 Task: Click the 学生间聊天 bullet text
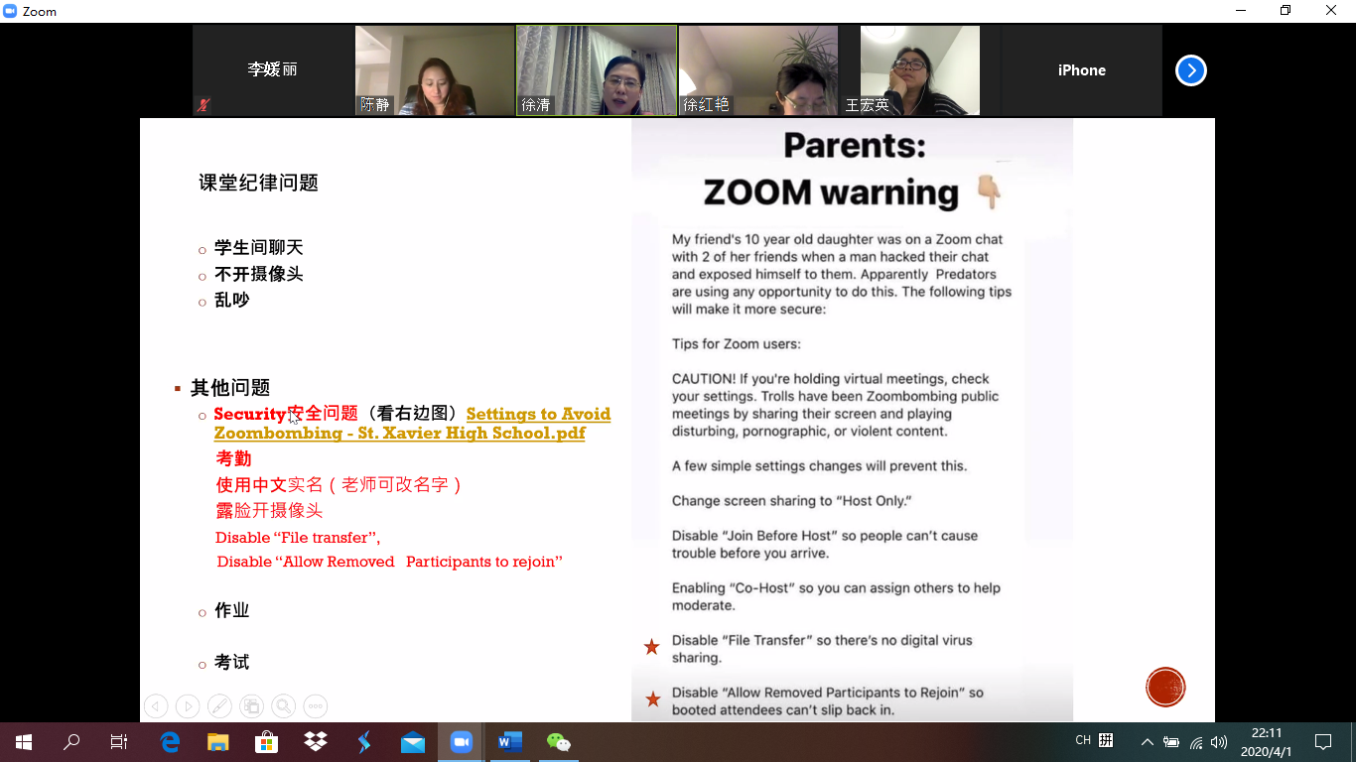[258, 248]
